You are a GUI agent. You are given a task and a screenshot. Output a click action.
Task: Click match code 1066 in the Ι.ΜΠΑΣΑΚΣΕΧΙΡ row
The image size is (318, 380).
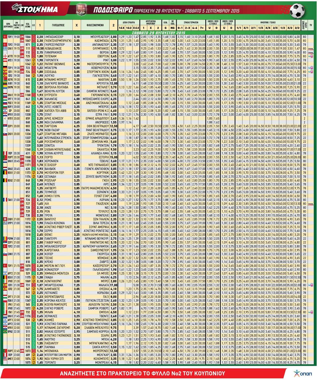(x=28, y=37)
